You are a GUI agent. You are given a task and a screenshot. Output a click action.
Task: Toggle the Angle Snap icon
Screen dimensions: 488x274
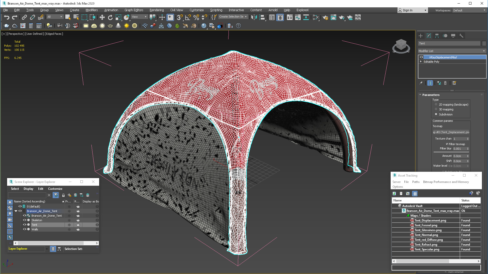click(188, 17)
